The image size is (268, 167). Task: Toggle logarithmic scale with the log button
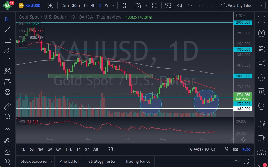click(x=235, y=149)
